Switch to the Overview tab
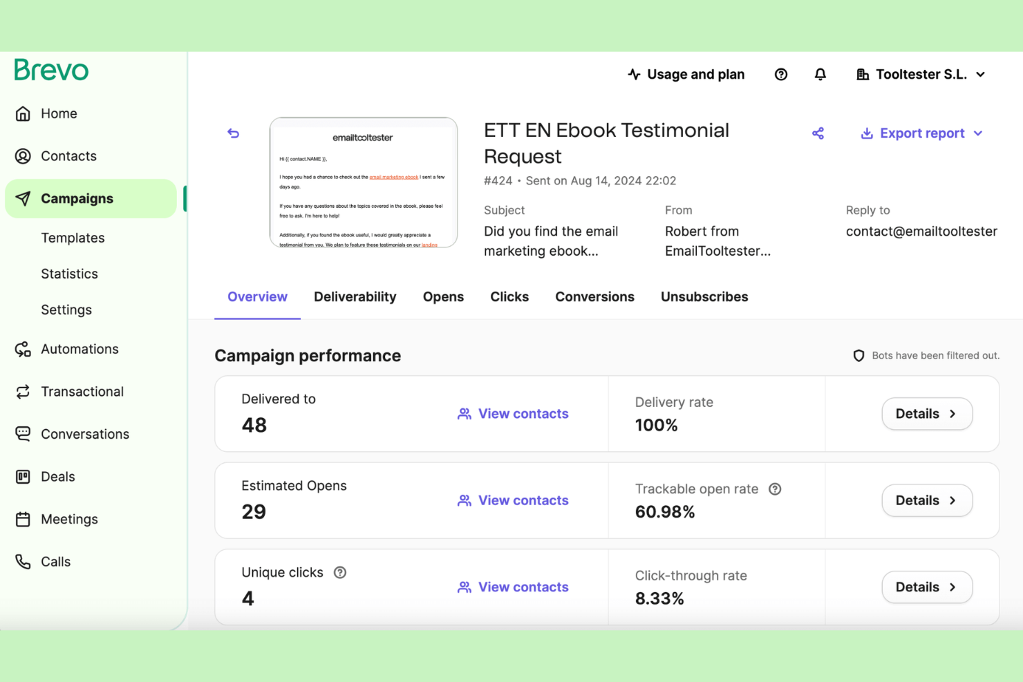This screenshot has height=682, width=1023. [x=257, y=297]
